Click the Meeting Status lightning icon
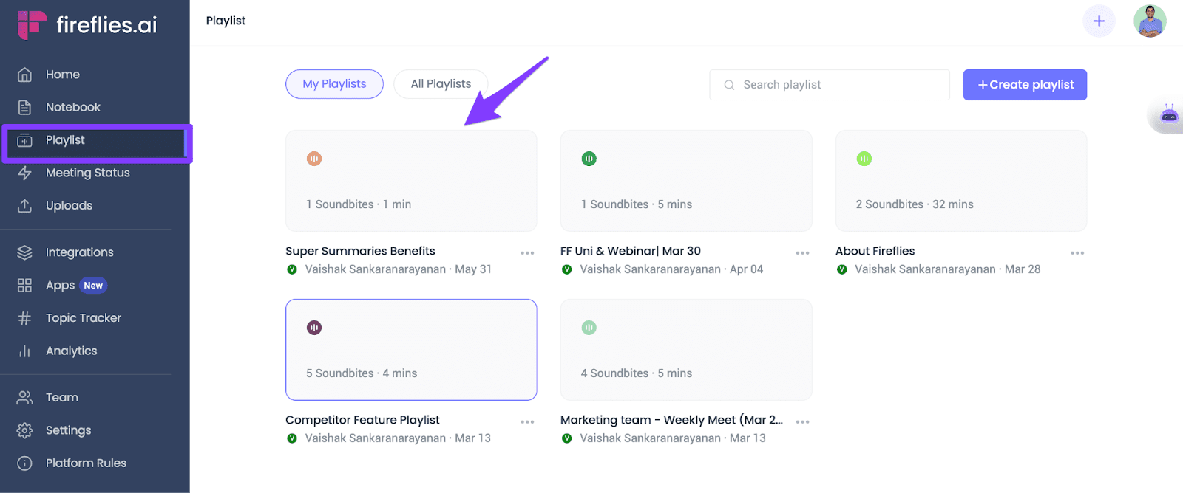 pyautogui.click(x=24, y=173)
